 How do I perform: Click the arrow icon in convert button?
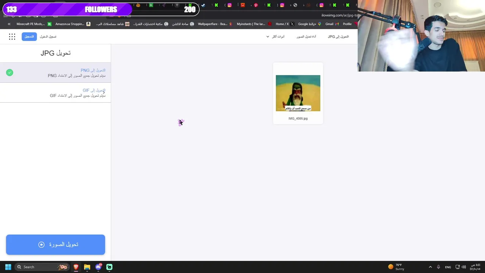(x=41, y=245)
